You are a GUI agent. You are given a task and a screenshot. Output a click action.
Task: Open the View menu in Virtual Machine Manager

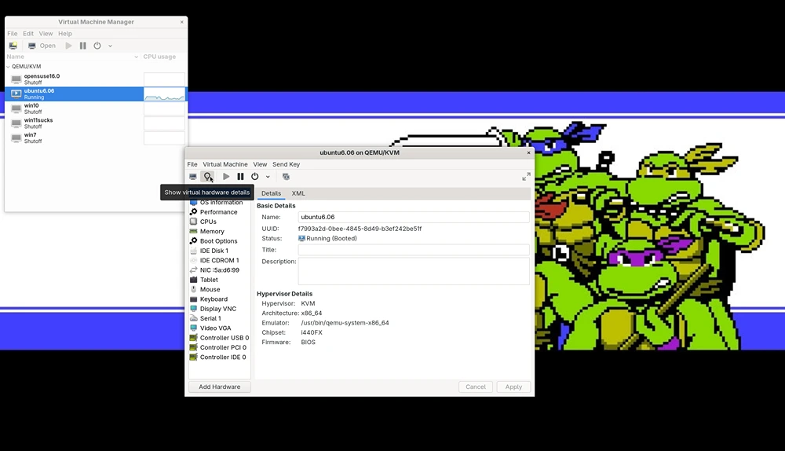tap(46, 34)
